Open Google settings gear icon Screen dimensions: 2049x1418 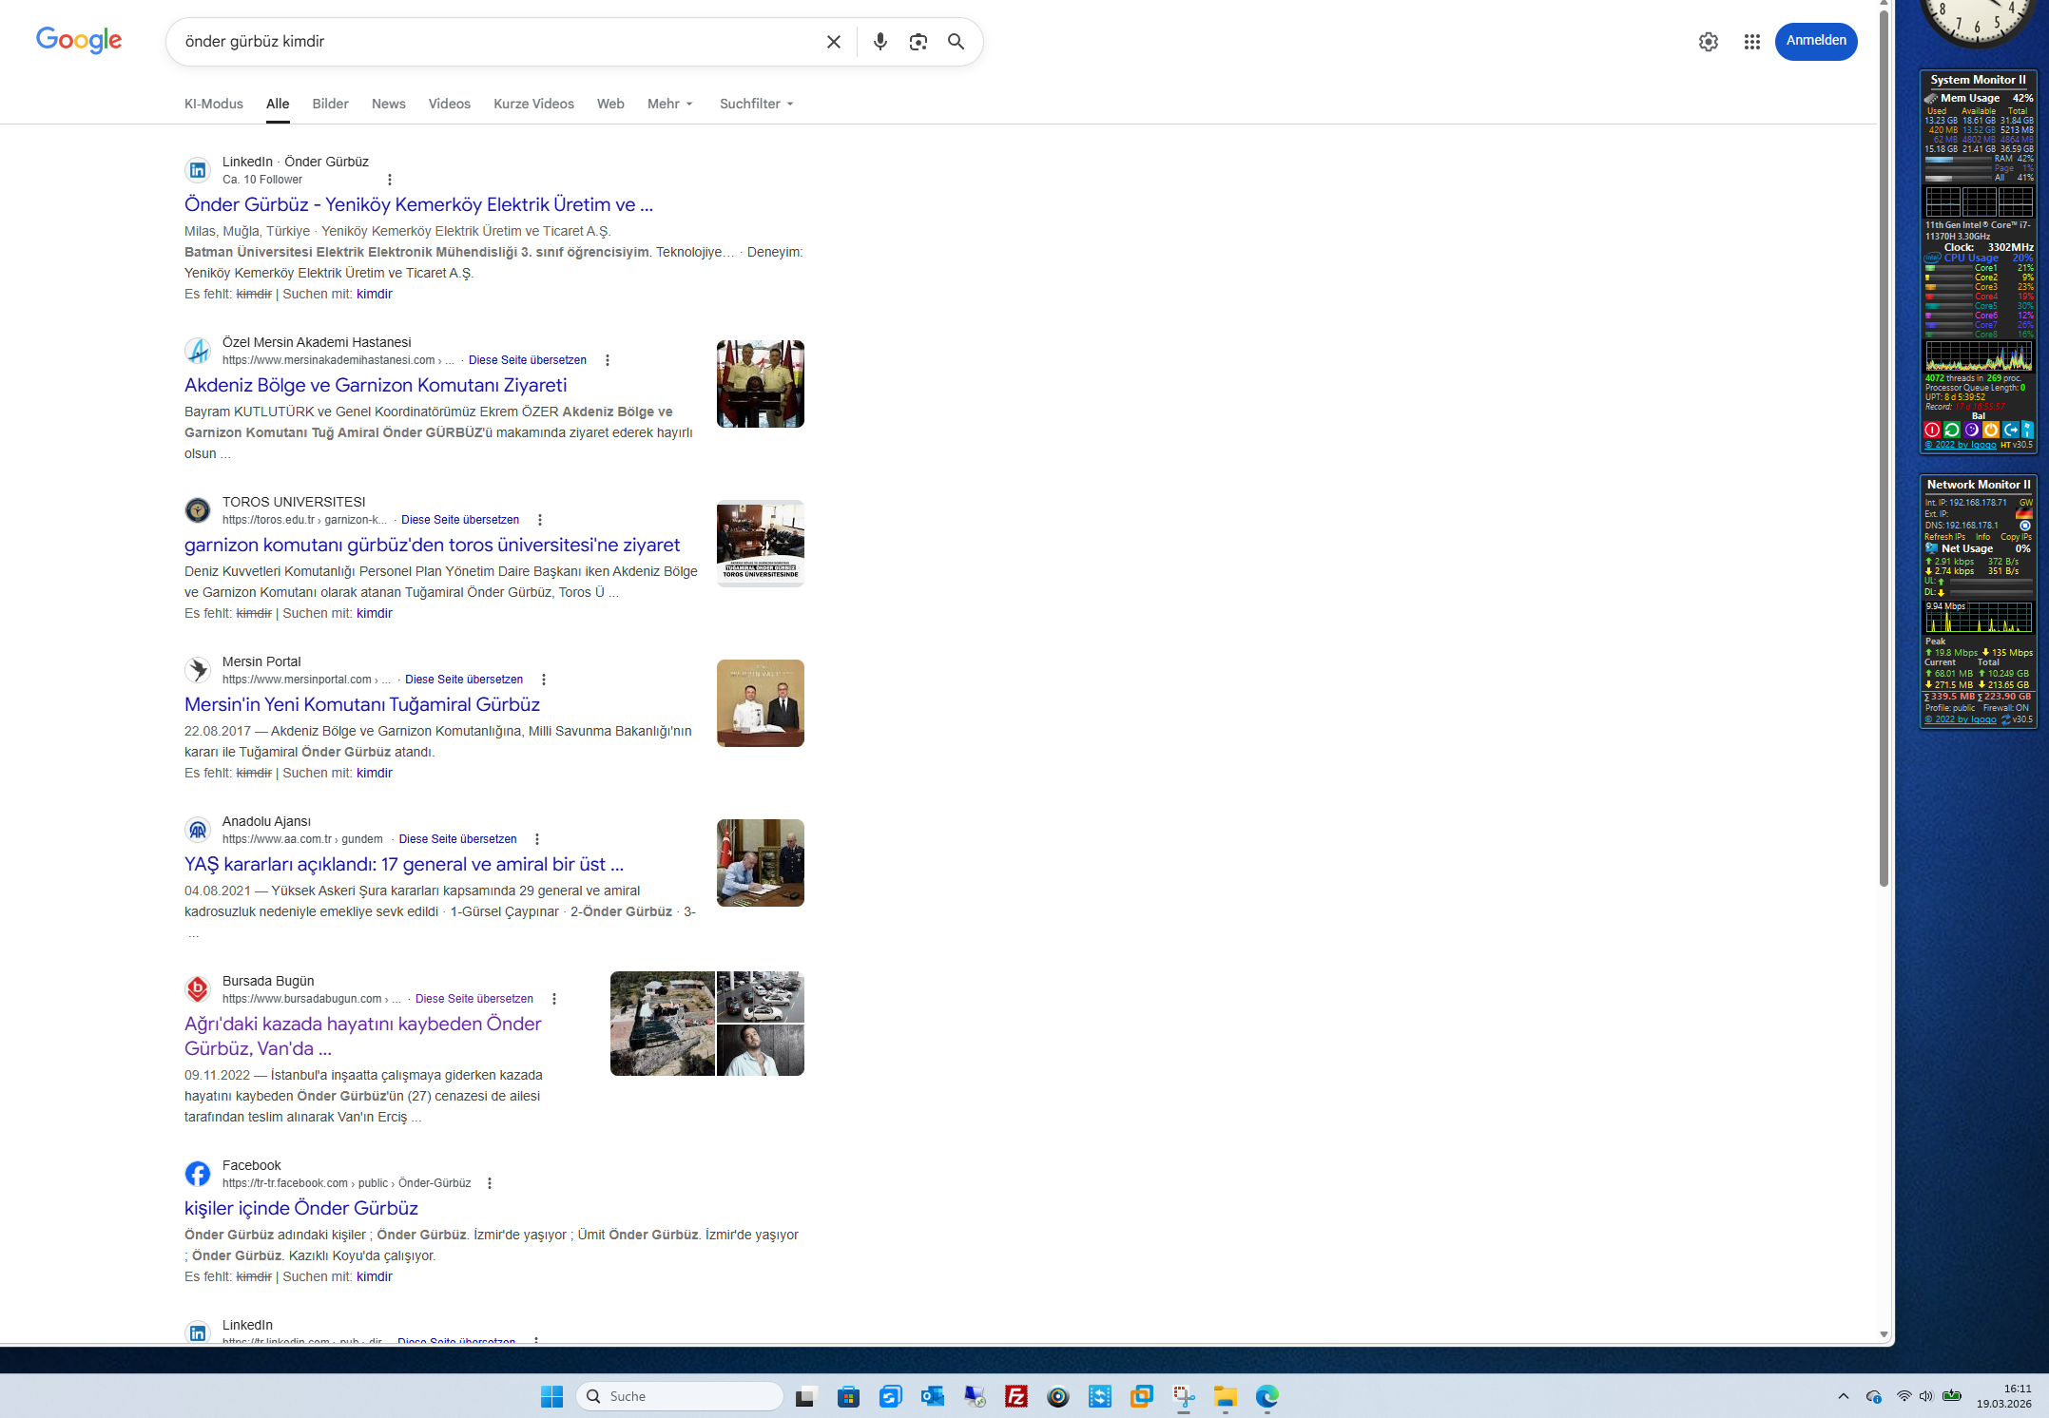coord(1708,42)
